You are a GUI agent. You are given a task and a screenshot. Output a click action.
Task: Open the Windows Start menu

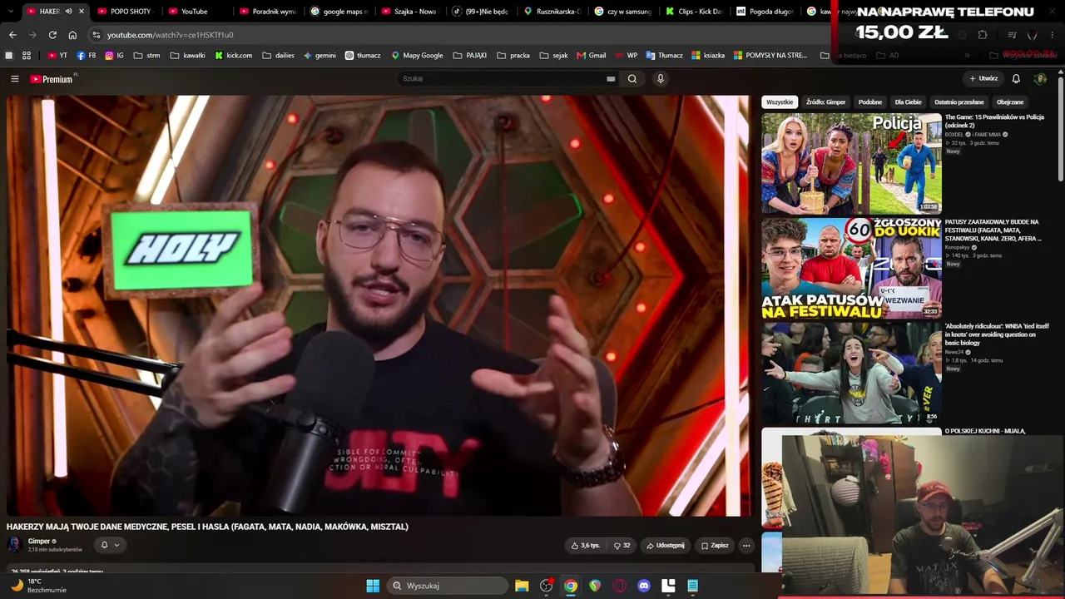tap(373, 586)
